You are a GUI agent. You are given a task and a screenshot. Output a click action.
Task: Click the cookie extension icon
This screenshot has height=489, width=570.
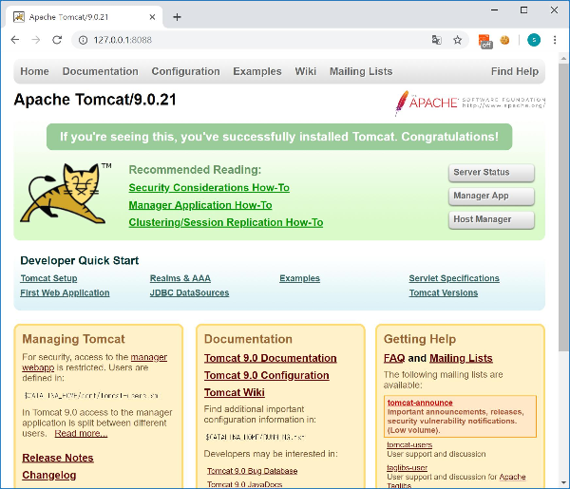point(504,40)
